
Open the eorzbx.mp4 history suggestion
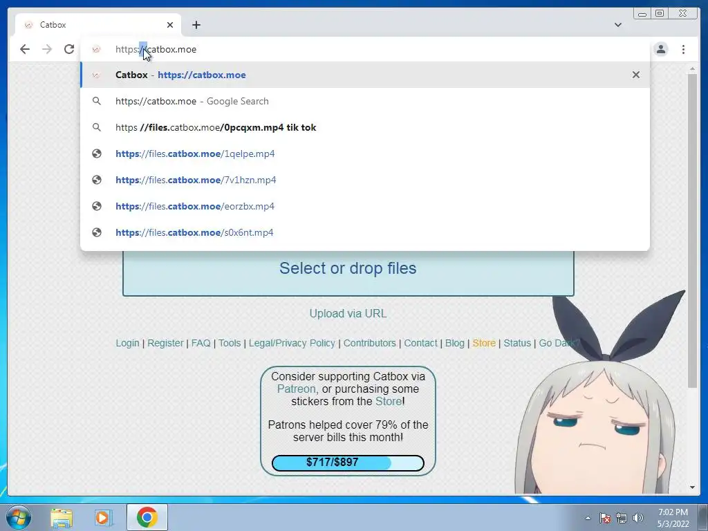point(365,206)
